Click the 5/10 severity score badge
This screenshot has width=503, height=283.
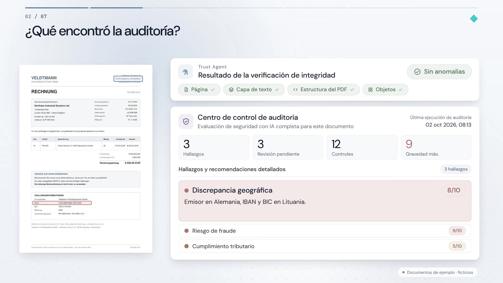457,246
